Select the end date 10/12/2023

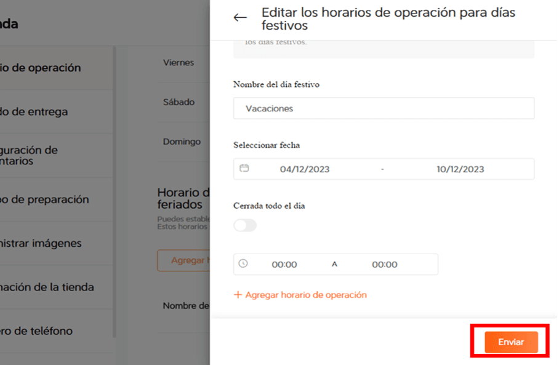pyautogui.click(x=460, y=169)
